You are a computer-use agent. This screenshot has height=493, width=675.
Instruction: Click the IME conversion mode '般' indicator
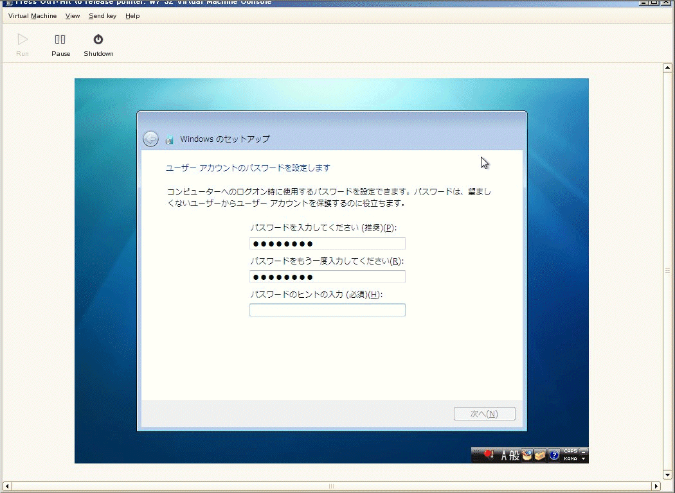coord(514,455)
